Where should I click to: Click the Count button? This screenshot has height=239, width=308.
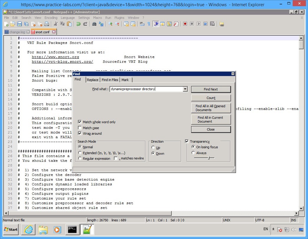click(x=211, y=98)
